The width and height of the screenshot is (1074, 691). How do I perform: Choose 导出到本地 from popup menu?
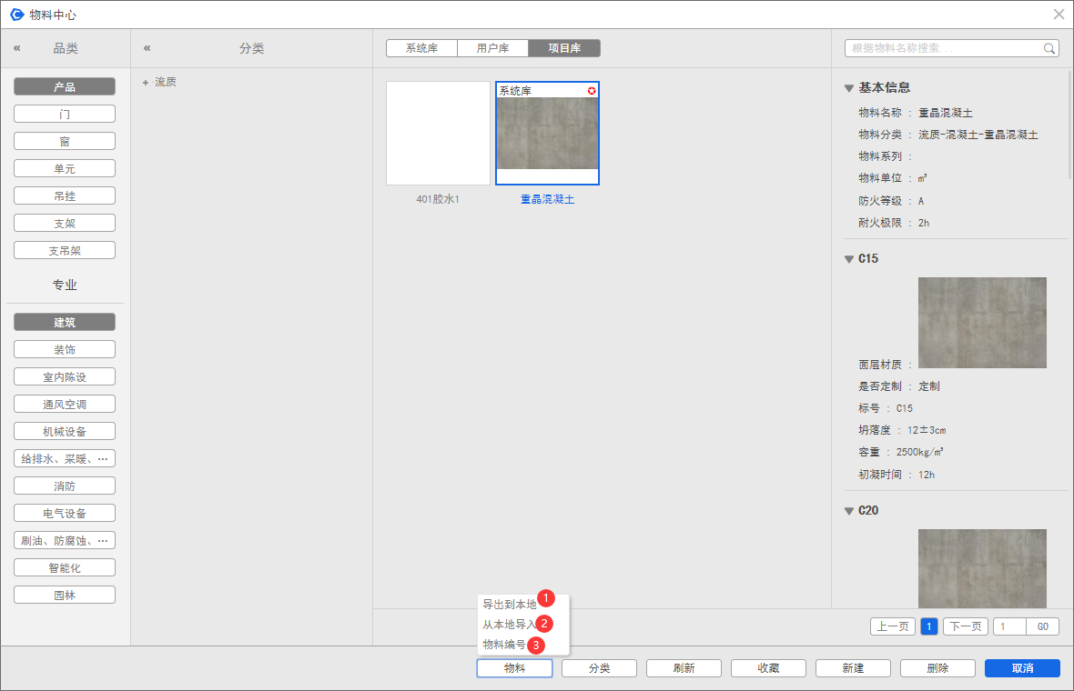[x=510, y=605]
